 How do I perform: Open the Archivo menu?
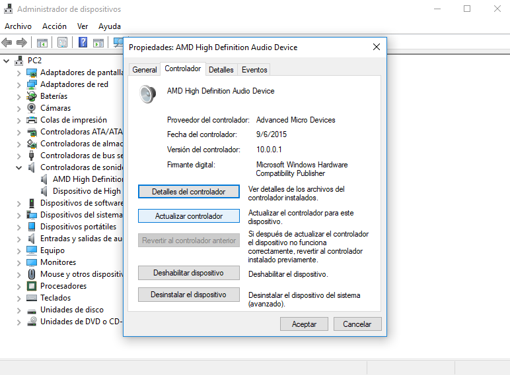click(x=18, y=26)
